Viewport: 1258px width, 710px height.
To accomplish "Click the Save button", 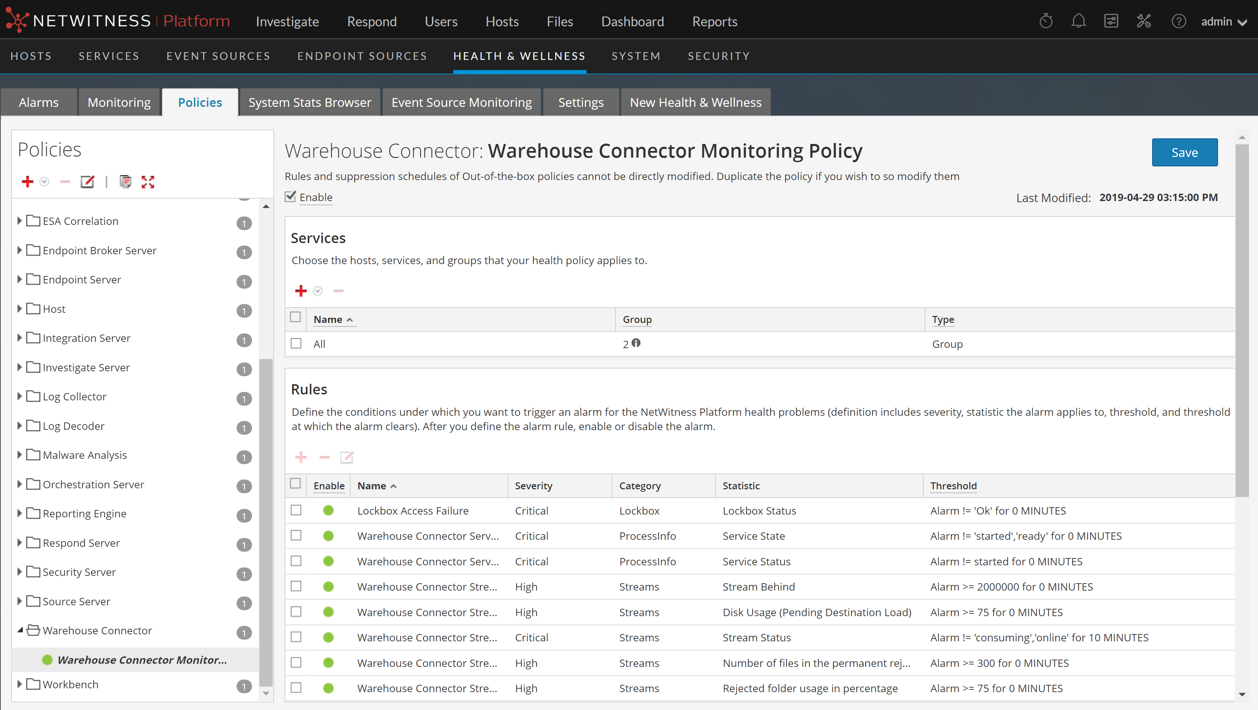I will point(1184,152).
